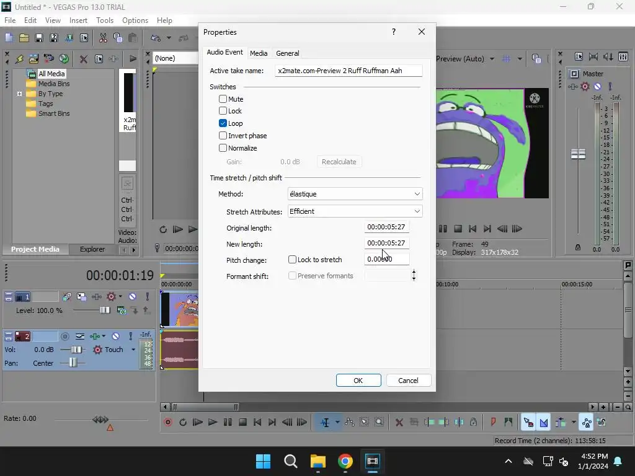Image resolution: width=635 pixels, height=476 pixels.
Task: Click the Undo arrow icon in toolbar
Action: (x=156, y=38)
